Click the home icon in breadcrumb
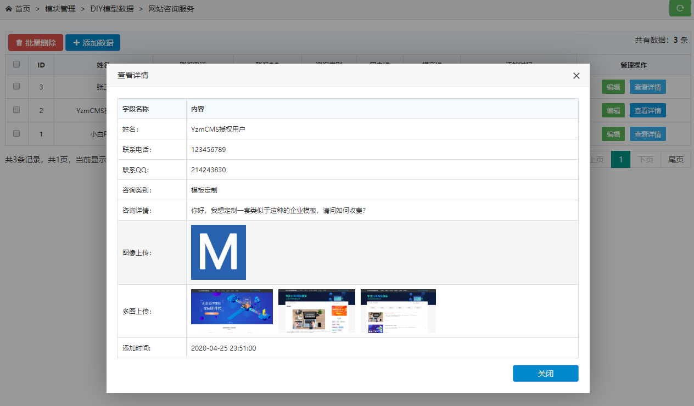 (9, 9)
